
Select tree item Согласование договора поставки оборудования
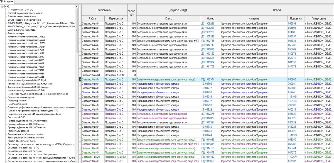[x=33, y=154]
